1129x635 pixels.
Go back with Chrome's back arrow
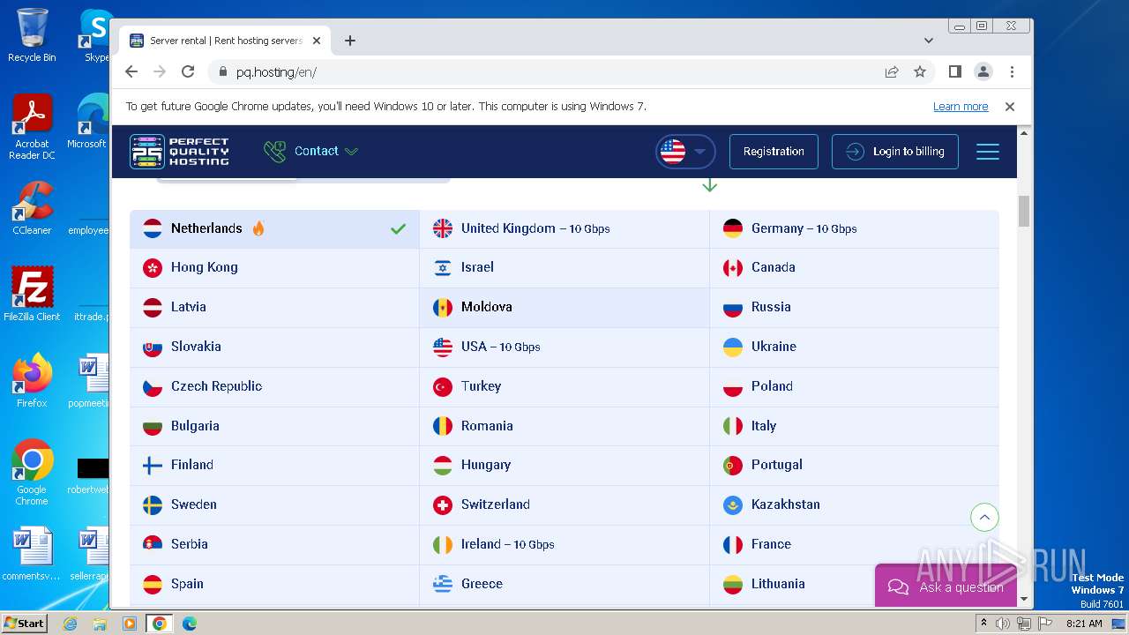click(131, 72)
